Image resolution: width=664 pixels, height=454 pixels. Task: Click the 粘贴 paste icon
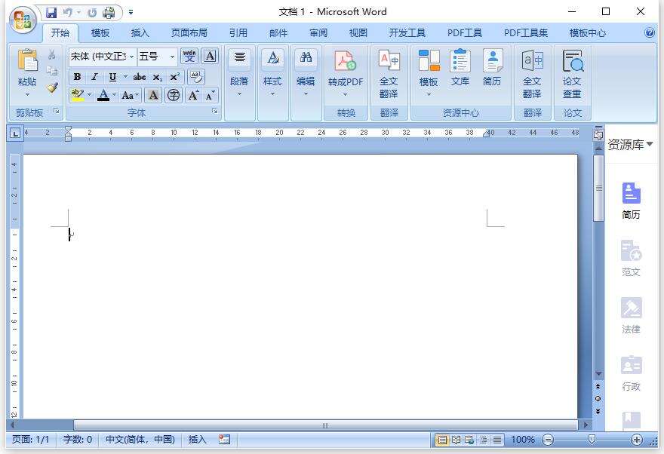pyautogui.click(x=27, y=61)
